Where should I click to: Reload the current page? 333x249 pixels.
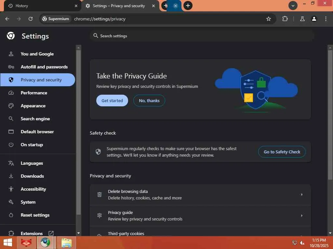click(x=31, y=19)
